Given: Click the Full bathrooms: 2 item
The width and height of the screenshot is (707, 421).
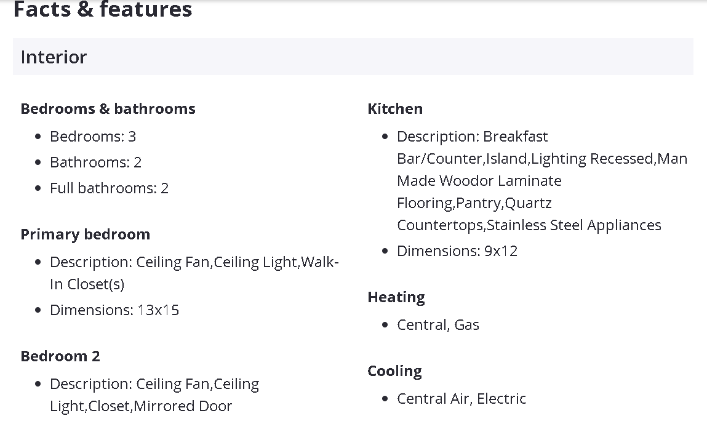Looking at the screenshot, I should coord(109,188).
